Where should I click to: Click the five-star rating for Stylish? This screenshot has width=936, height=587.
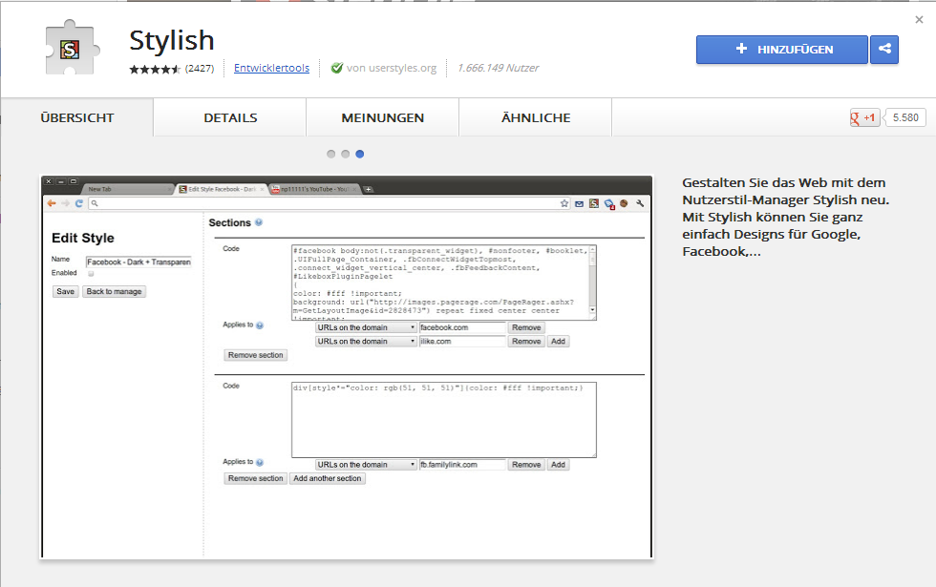click(x=155, y=69)
